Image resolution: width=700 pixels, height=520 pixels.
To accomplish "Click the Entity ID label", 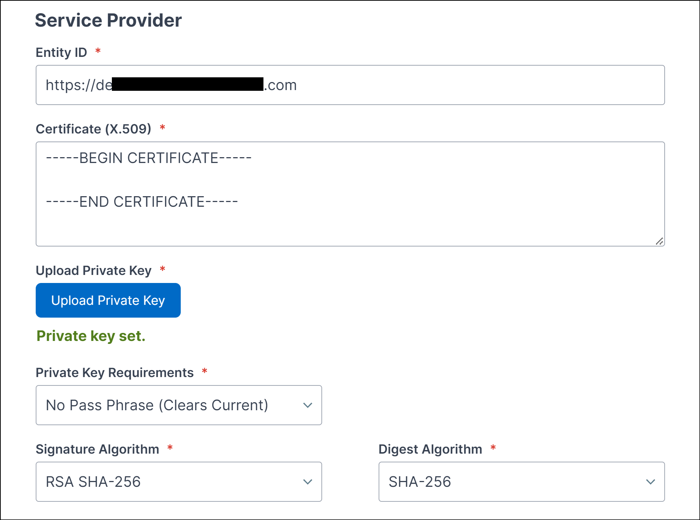I will click(x=61, y=53).
